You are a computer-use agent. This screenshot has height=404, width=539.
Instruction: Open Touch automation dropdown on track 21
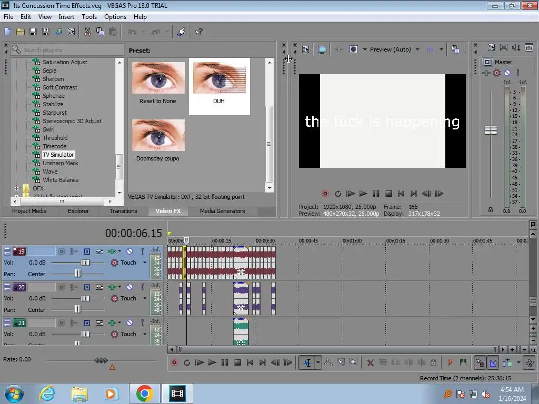click(x=145, y=334)
